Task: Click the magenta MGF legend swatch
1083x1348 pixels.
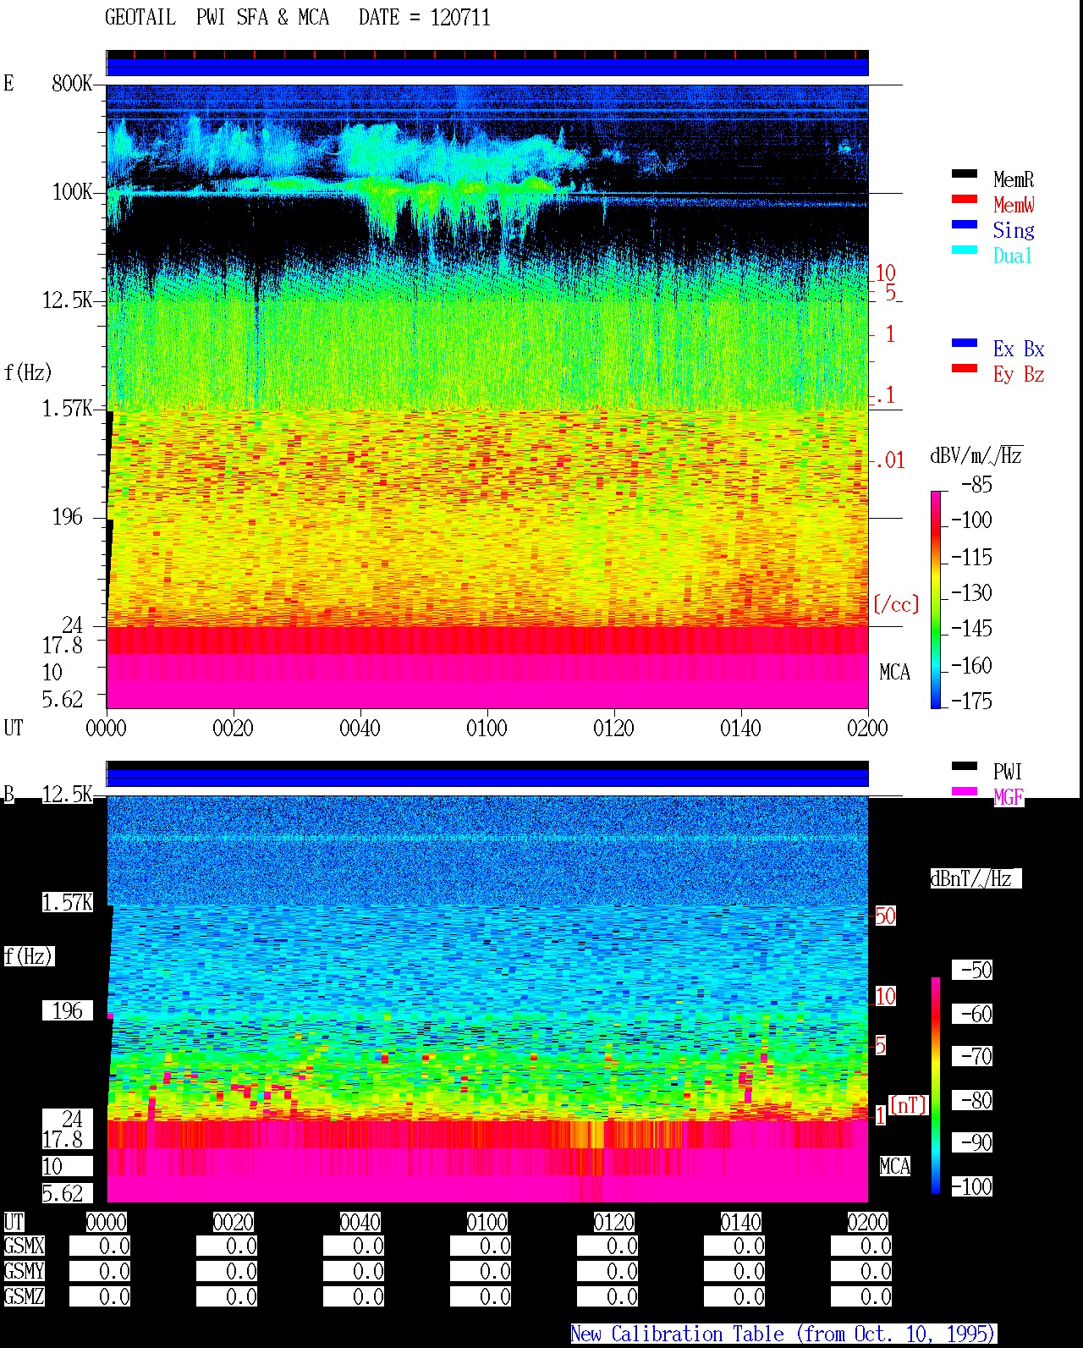Action: (965, 792)
